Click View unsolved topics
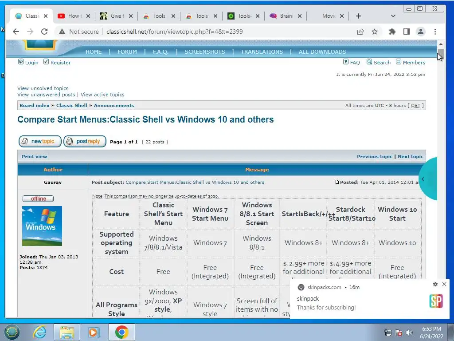 [x=43, y=88]
